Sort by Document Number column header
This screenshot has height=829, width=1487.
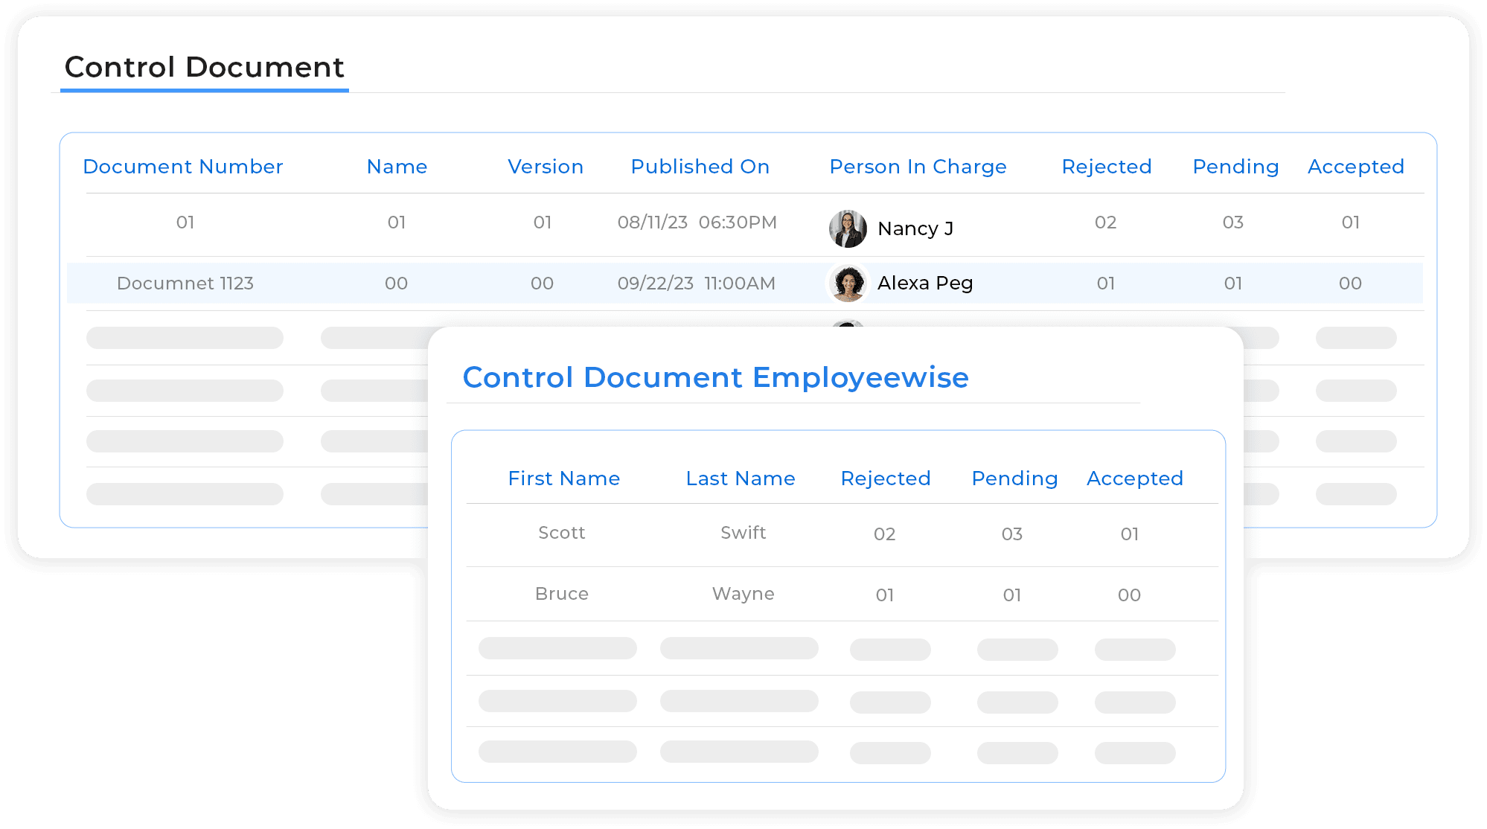pyautogui.click(x=182, y=167)
